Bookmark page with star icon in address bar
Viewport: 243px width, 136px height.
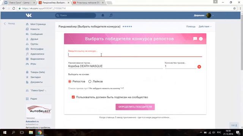(x=234, y=8)
